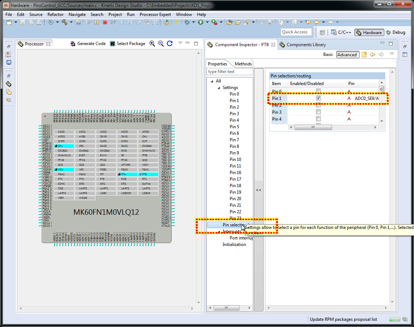
Task: Enable the Pin 0 checkbox
Action: (318, 91)
